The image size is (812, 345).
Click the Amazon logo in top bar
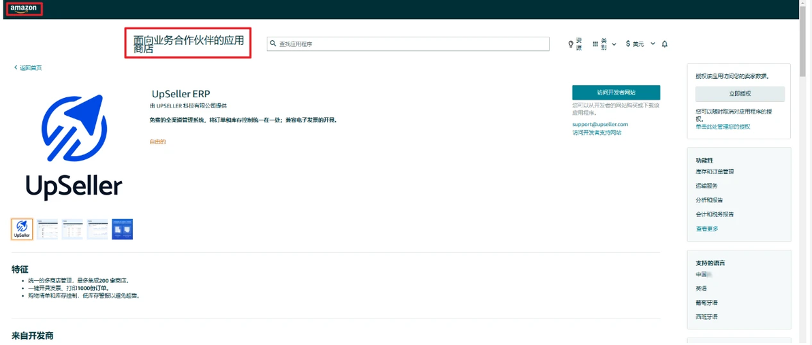coord(23,9)
